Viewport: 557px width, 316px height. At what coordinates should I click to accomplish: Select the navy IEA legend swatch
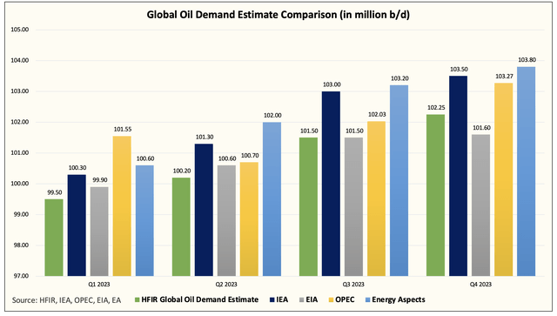[x=272, y=300]
